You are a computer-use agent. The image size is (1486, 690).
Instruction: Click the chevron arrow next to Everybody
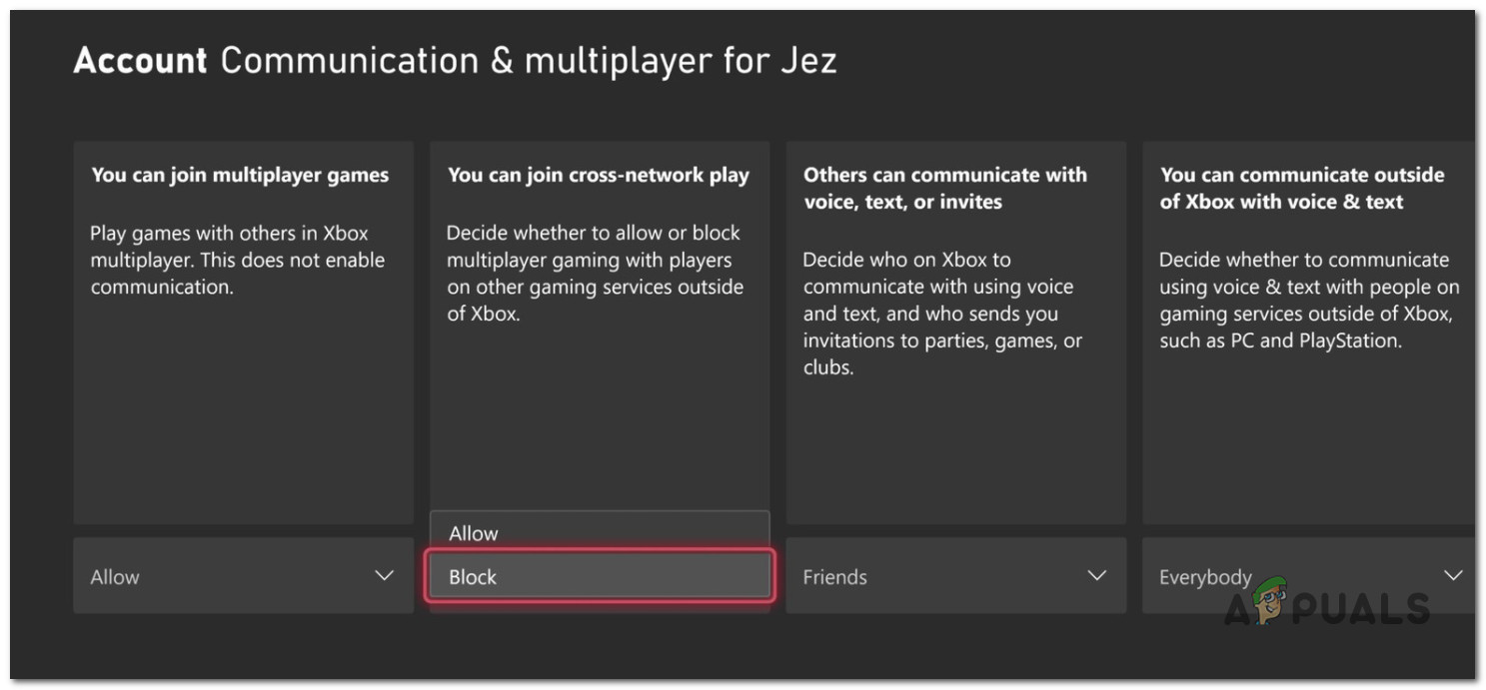click(x=1453, y=576)
